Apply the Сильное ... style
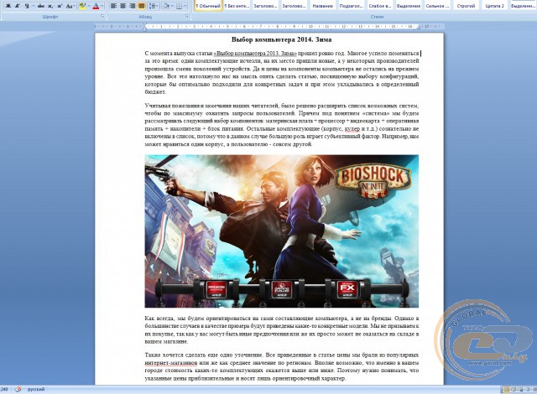The image size is (537, 394). pos(437,6)
